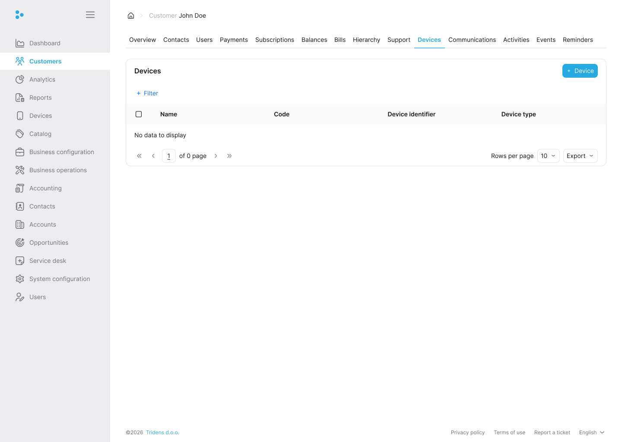
Task: Open the Catalog section via its icon
Action: 20,134
